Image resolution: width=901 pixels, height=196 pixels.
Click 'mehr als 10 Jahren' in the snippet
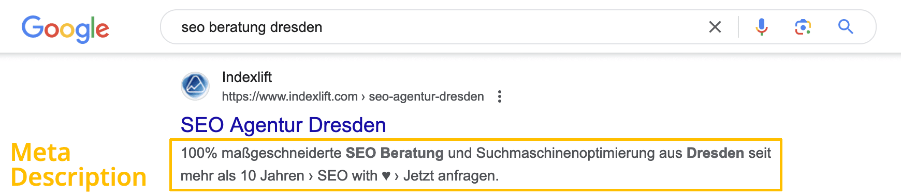[242, 176]
